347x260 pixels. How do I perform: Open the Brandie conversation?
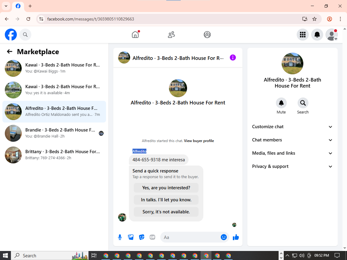point(54,133)
